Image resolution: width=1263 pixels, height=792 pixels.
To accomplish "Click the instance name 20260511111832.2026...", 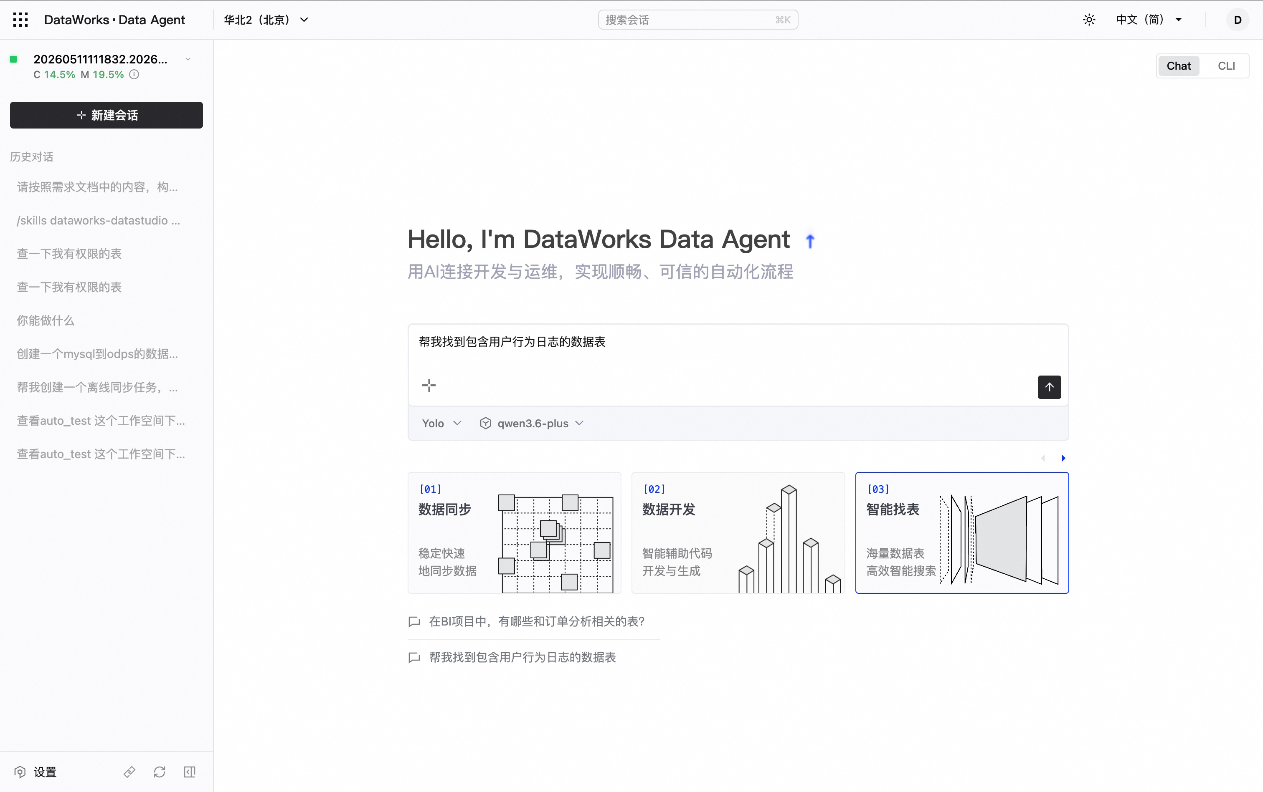I will pos(101,60).
